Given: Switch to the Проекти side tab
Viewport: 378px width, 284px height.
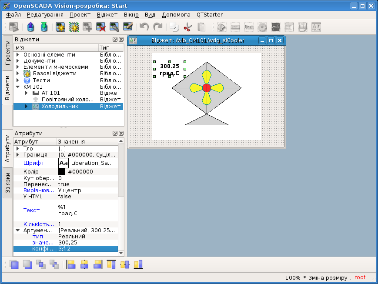Looking at the screenshot, I should [x=7, y=53].
